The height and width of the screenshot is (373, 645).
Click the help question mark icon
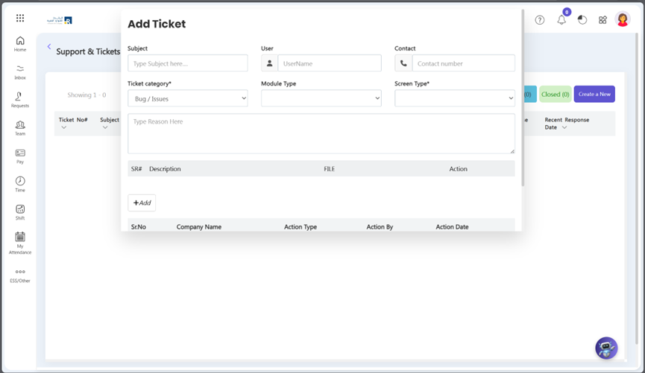point(540,20)
